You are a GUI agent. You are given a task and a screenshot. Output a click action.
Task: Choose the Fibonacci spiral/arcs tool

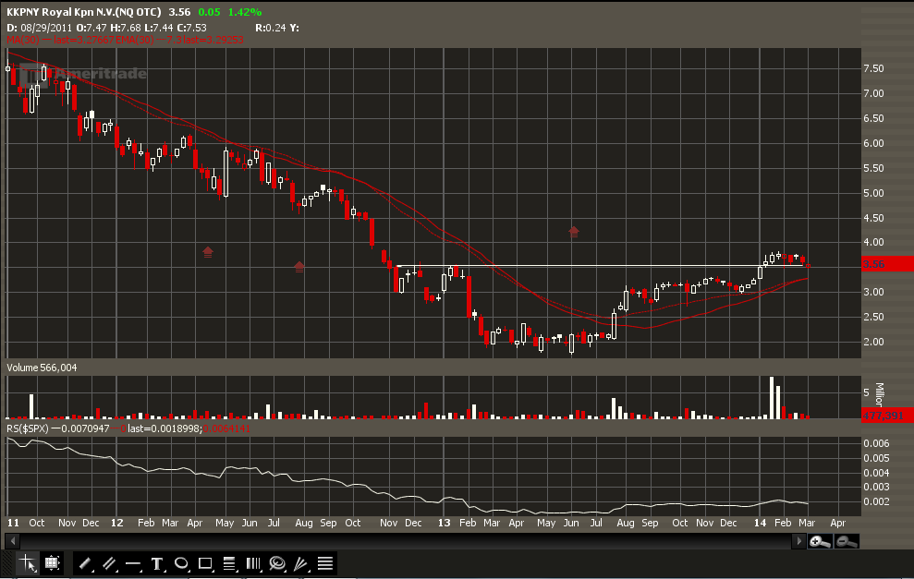[x=277, y=563]
